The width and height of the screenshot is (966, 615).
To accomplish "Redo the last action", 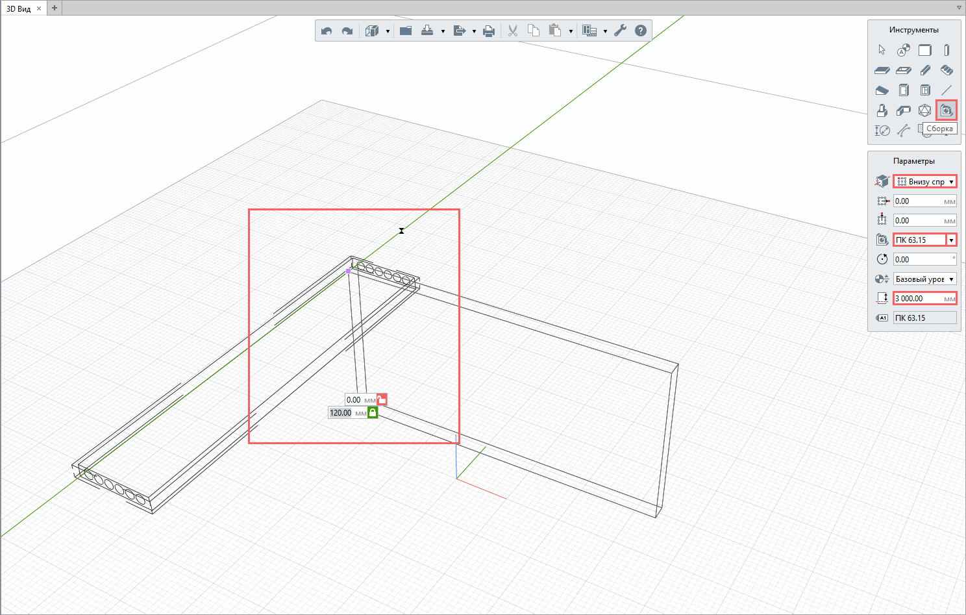I will tap(347, 31).
